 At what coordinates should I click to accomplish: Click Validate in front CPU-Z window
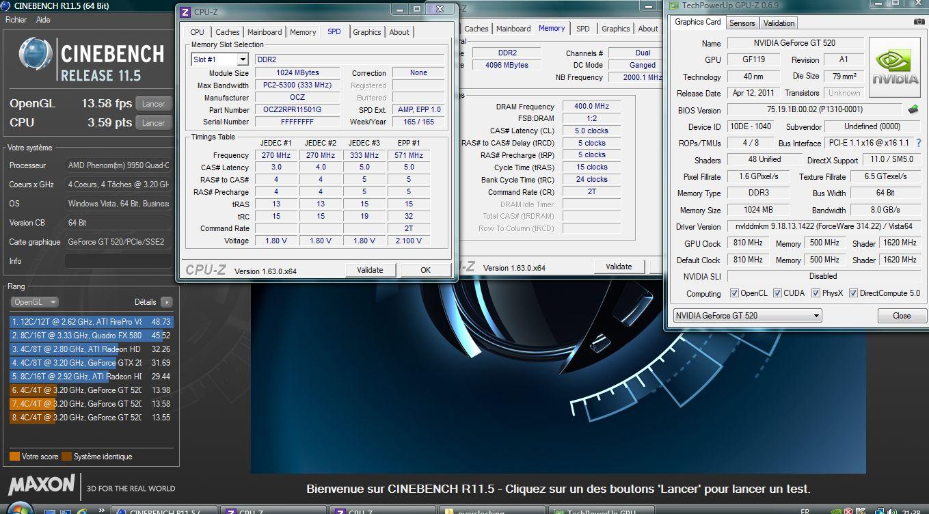pos(370,270)
